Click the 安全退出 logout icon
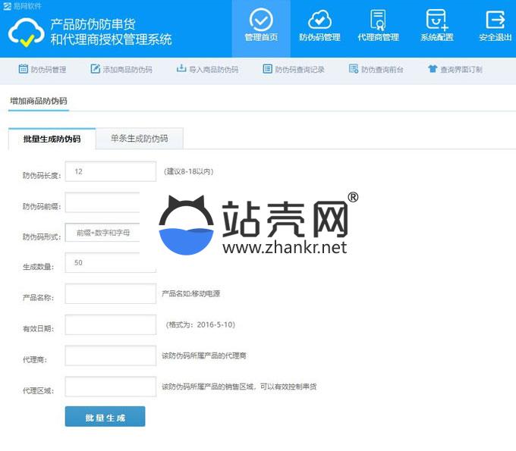 (495, 20)
